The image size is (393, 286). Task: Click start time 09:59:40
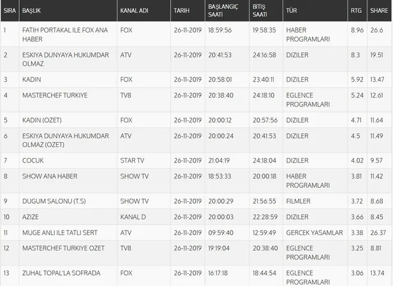click(221, 232)
